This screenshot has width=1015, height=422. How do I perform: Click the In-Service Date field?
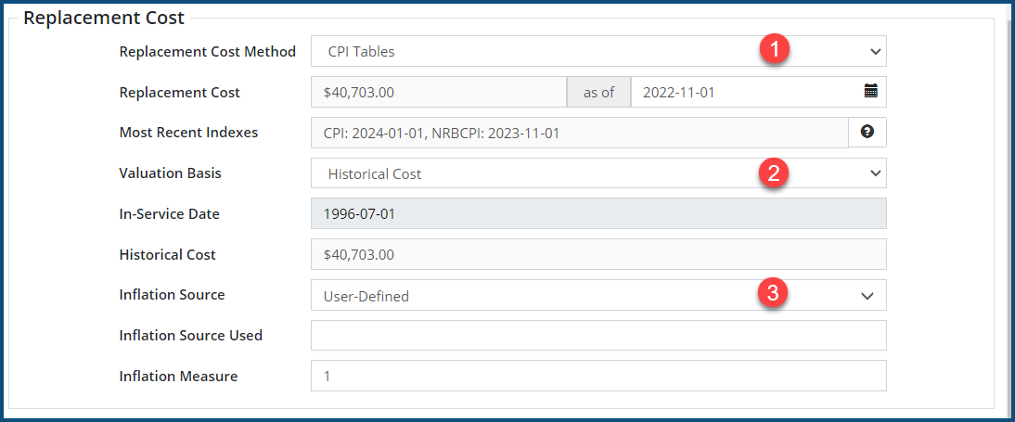click(x=598, y=213)
